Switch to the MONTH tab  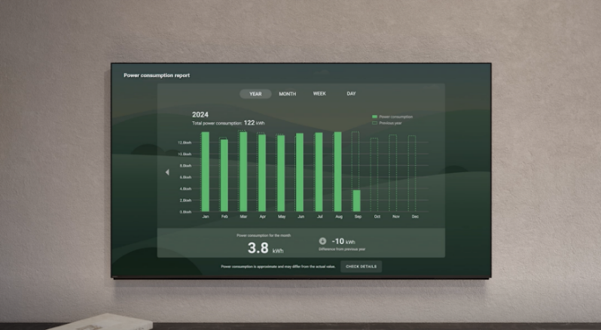pyautogui.click(x=288, y=94)
